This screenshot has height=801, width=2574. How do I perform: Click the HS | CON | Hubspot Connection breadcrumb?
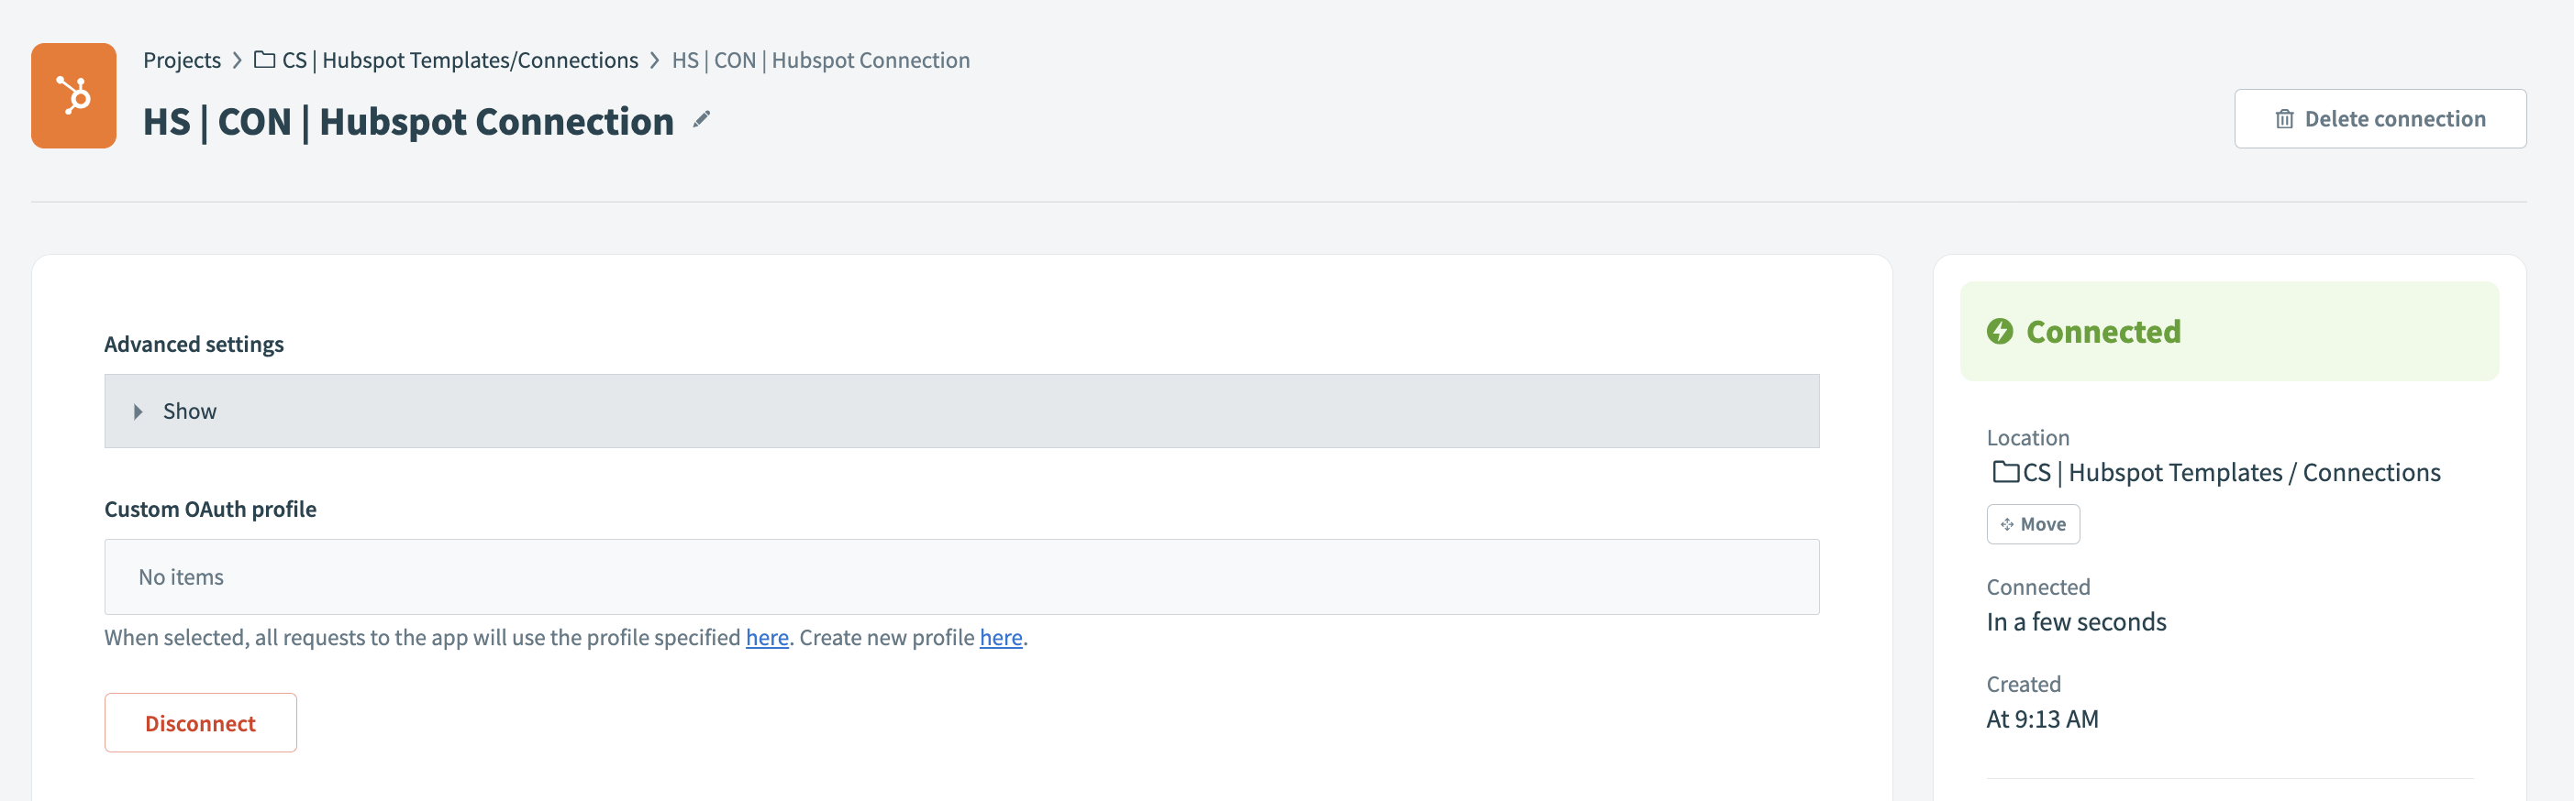pyautogui.click(x=820, y=60)
